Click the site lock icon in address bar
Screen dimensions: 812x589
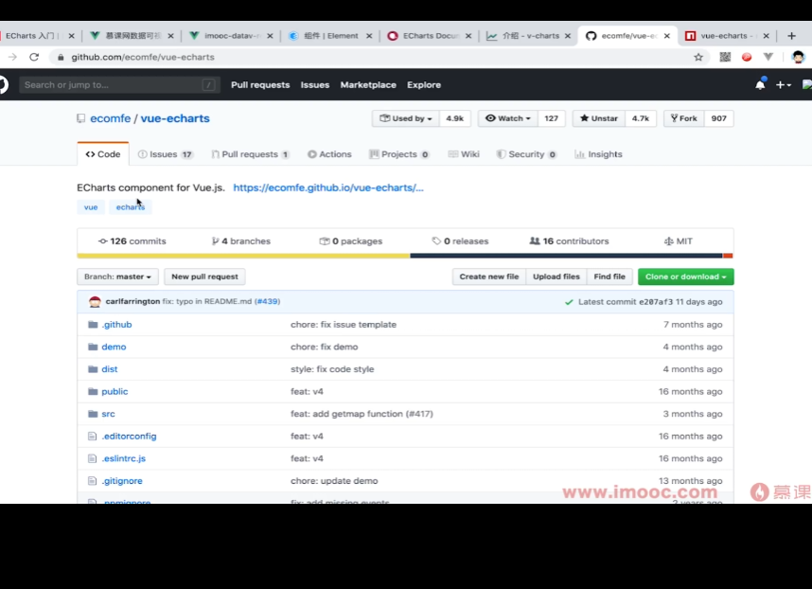[x=61, y=57]
